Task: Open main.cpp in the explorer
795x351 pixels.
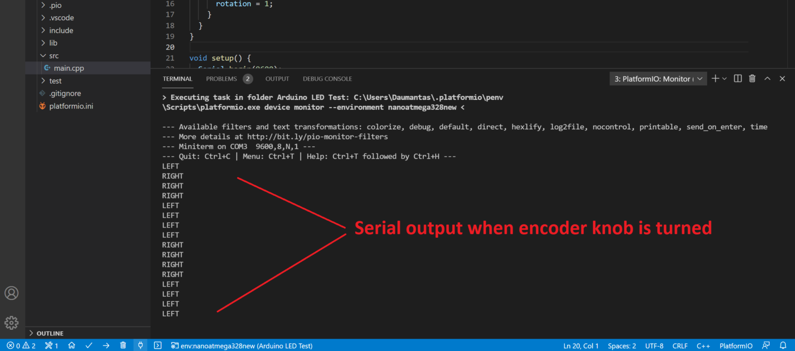Action: [x=68, y=68]
